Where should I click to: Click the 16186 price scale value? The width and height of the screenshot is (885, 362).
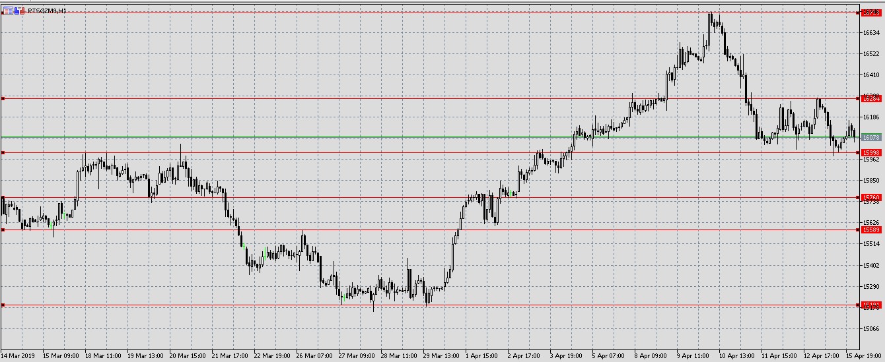(871, 117)
